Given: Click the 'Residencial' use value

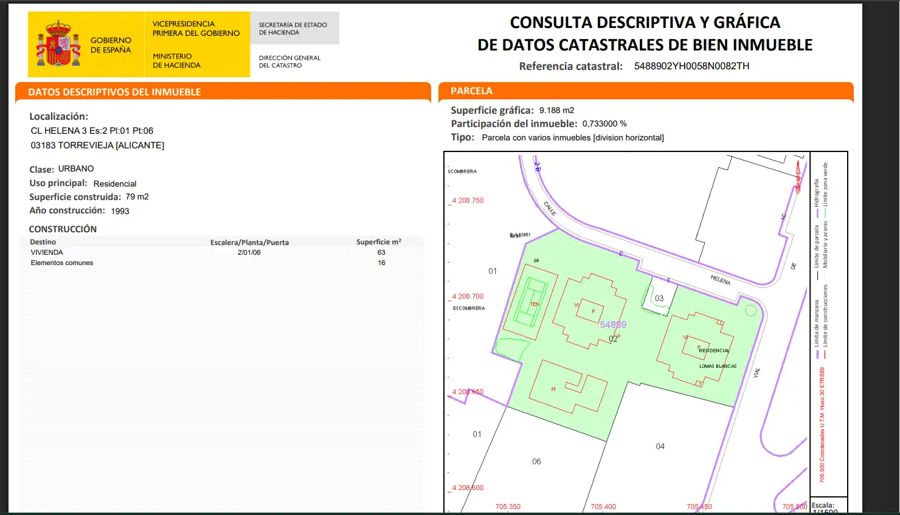Looking at the screenshot, I should pyautogui.click(x=115, y=184).
